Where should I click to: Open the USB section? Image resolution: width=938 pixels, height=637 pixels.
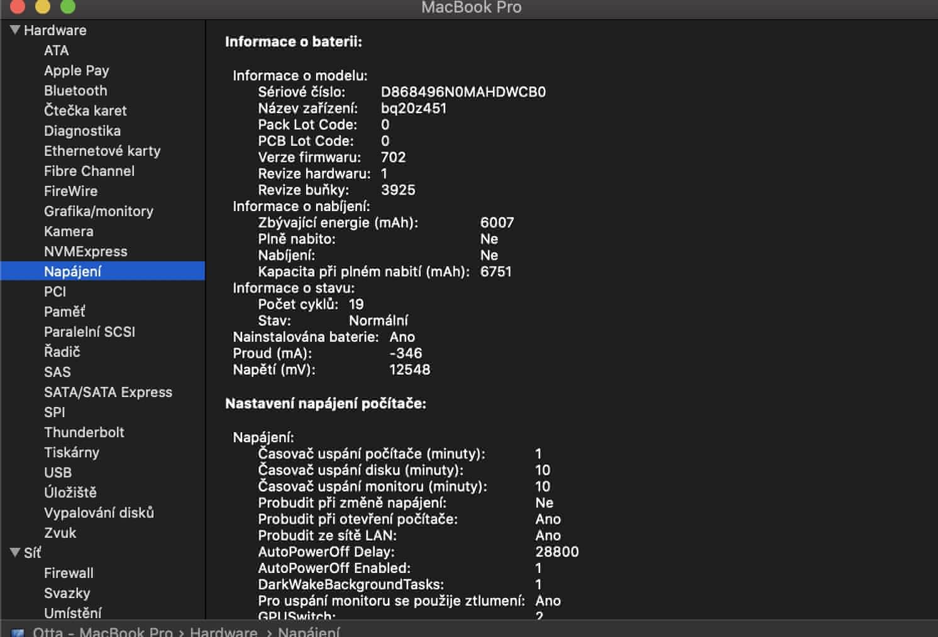pos(58,472)
